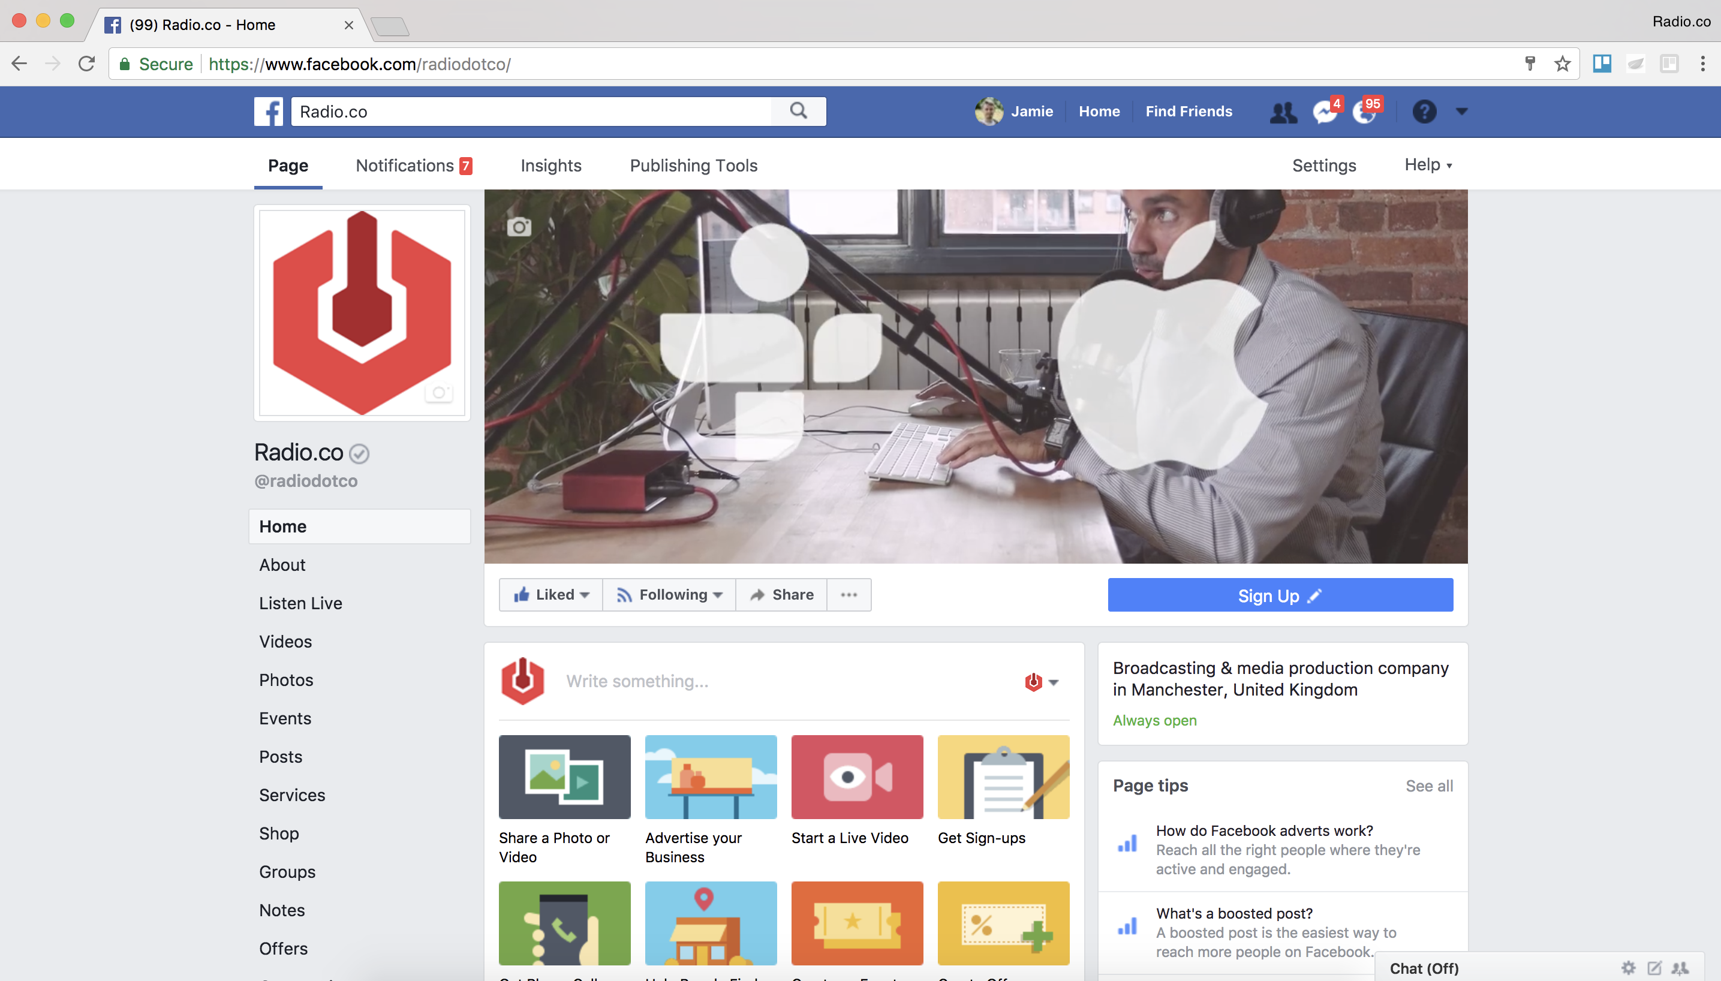Toggle the Following dropdown for Radio.co

(x=669, y=594)
